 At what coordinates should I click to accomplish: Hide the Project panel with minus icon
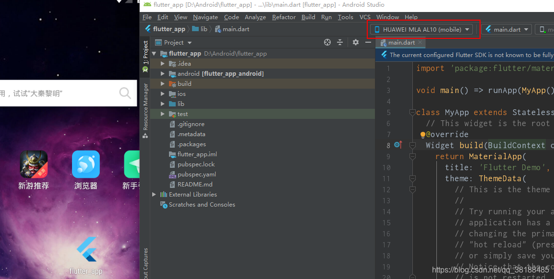368,42
